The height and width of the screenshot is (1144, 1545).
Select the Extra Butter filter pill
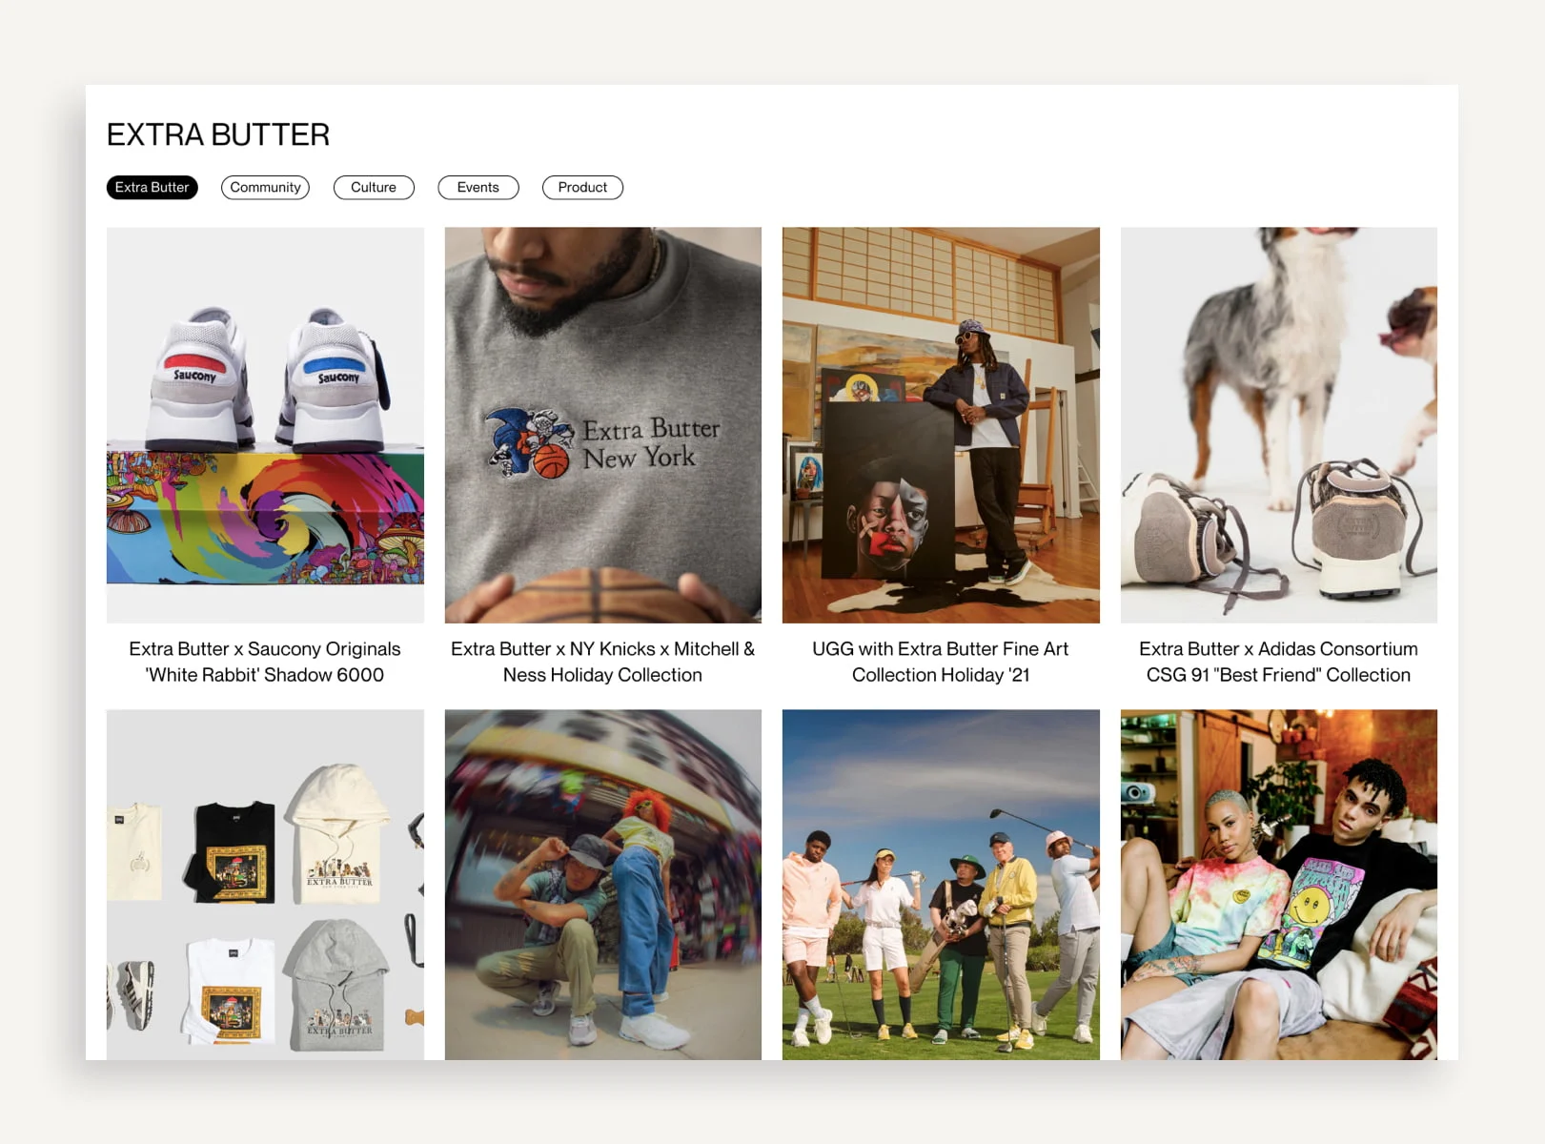[152, 188]
